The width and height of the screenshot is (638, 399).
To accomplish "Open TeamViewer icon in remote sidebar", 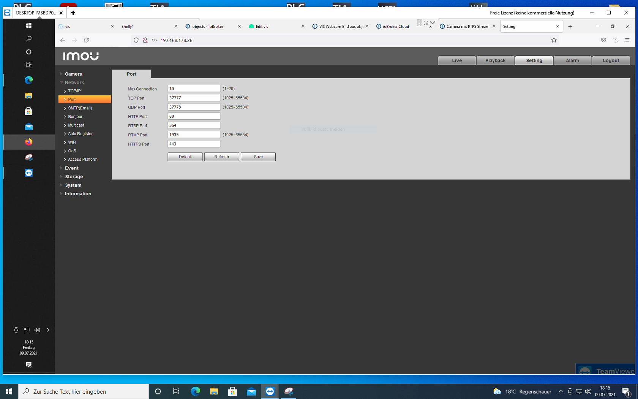I will (x=28, y=173).
